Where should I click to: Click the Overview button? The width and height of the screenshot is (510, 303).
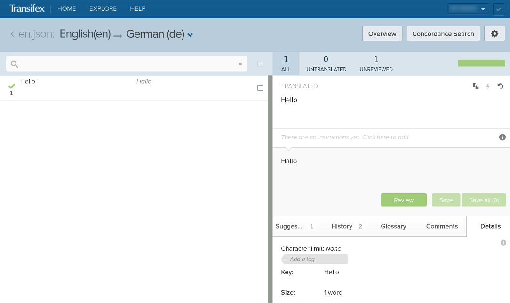[x=382, y=34]
